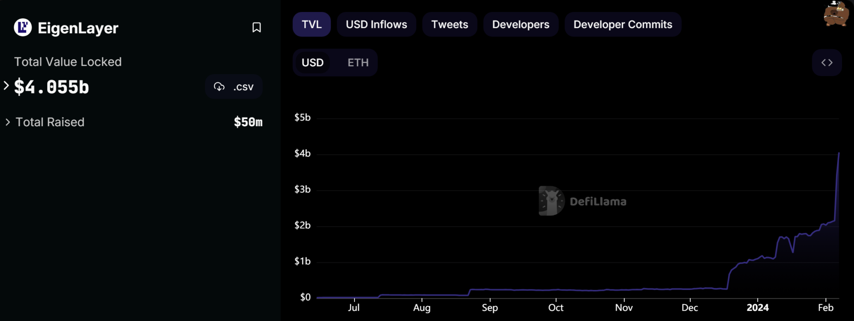Expand the Total Raised details
The image size is (854, 321).
pyautogui.click(x=8, y=122)
